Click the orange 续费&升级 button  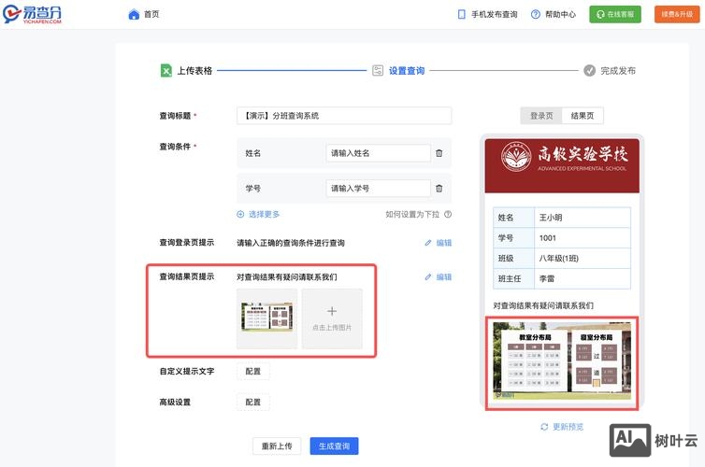click(x=677, y=14)
